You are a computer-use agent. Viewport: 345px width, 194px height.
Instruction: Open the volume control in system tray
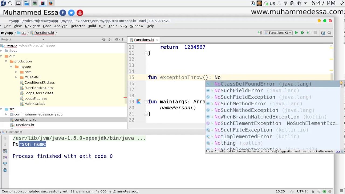click(299, 3)
